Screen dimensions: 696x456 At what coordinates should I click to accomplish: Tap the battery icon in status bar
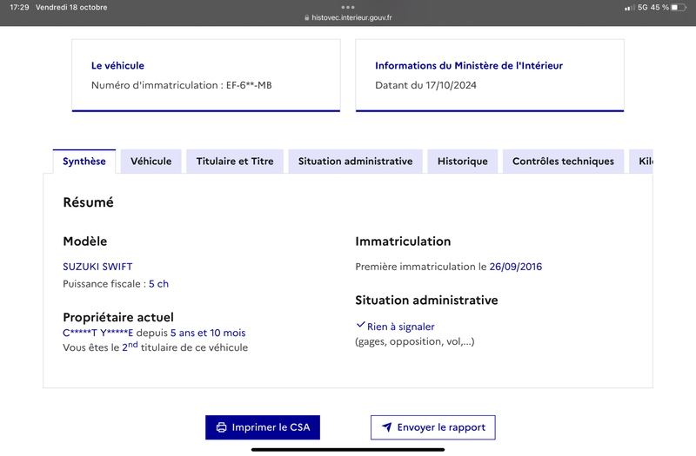pos(679,7)
